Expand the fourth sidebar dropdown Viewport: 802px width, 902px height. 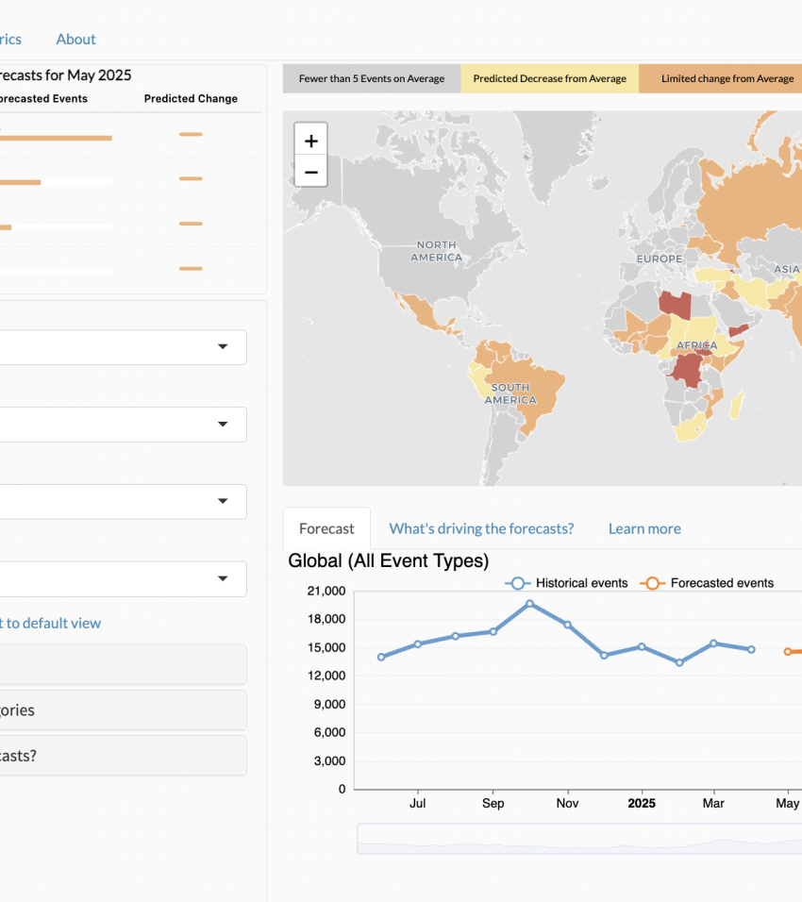point(123,579)
